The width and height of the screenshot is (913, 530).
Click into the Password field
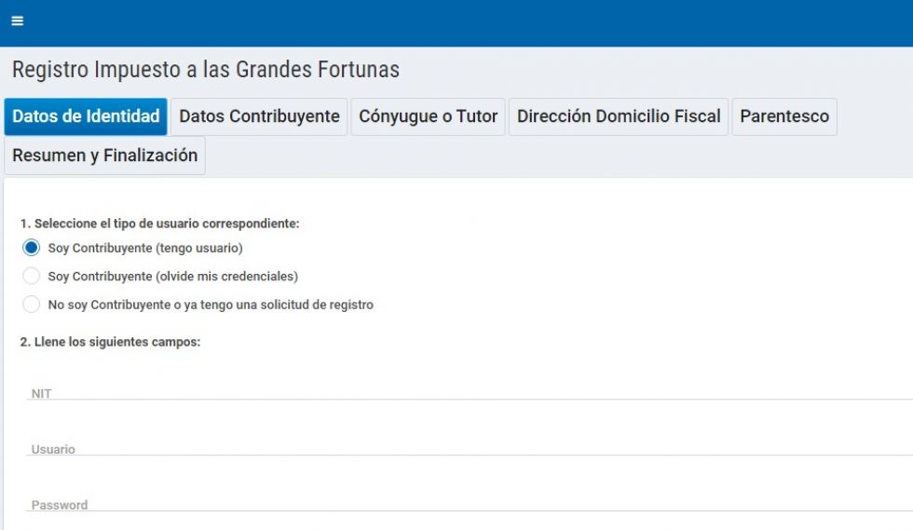click(x=466, y=503)
